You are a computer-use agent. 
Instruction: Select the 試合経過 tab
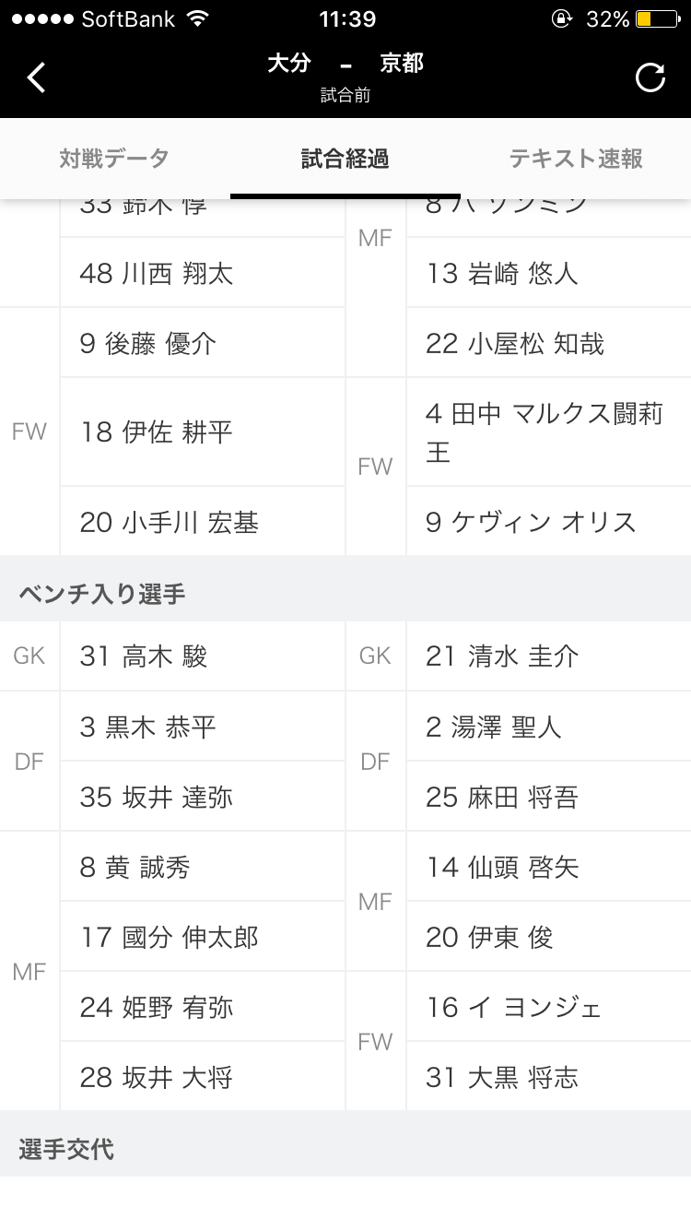tap(345, 159)
